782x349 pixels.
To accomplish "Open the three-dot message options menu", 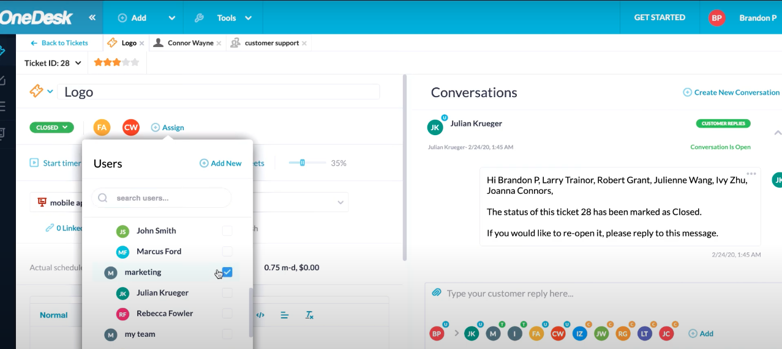I will pos(751,174).
